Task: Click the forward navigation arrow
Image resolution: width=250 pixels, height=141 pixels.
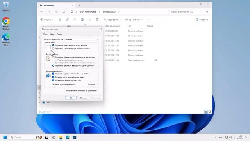Action: click(49, 12)
